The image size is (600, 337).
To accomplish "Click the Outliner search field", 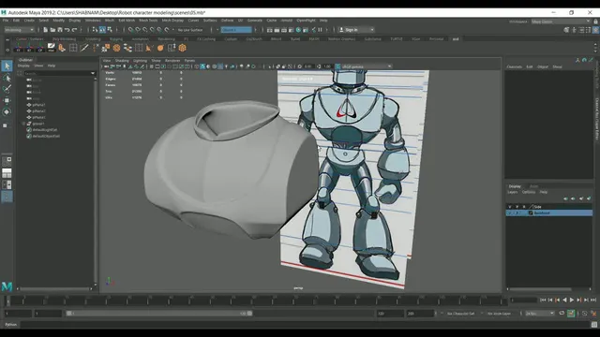I will (56, 73).
